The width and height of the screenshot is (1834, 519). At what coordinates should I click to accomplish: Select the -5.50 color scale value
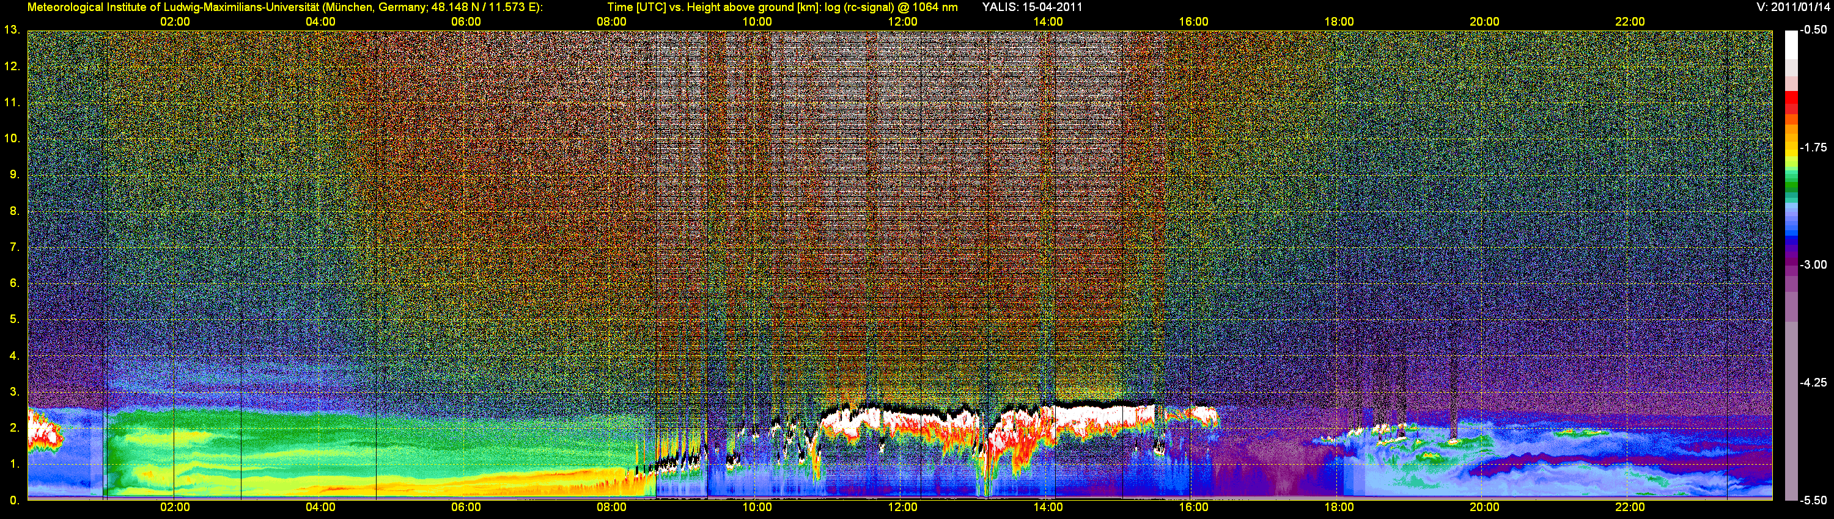click(x=1813, y=500)
